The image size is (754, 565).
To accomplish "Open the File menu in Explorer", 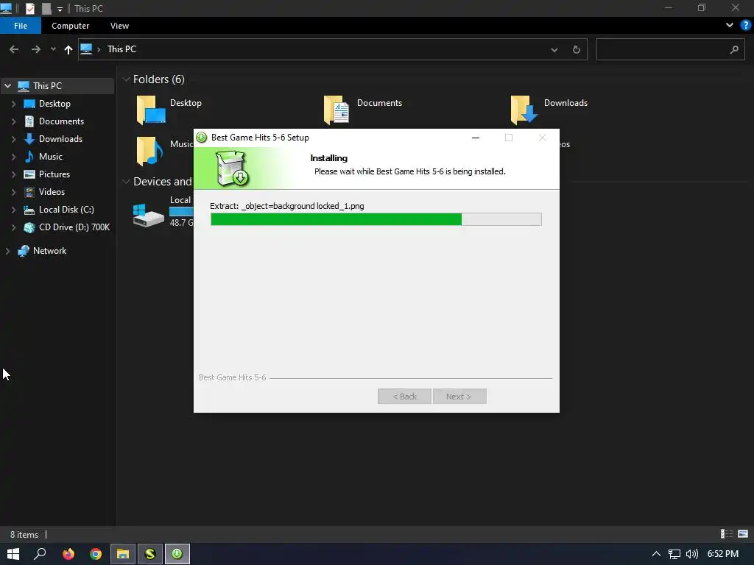I will tap(20, 26).
